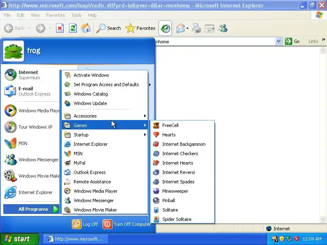Open pinned E-mail Outlook Express shortcut
The image size is (327, 245).
click(31, 91)
